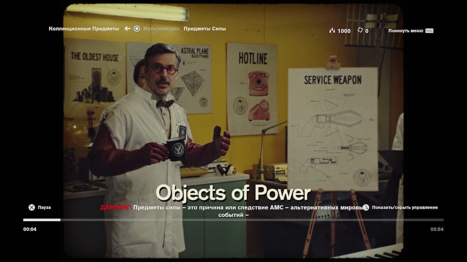This screenshot has height=262, width=467.
Task: Click the circular stick icon in the breadcrumb
Action: pyautogui.click(x=137, y=28)
